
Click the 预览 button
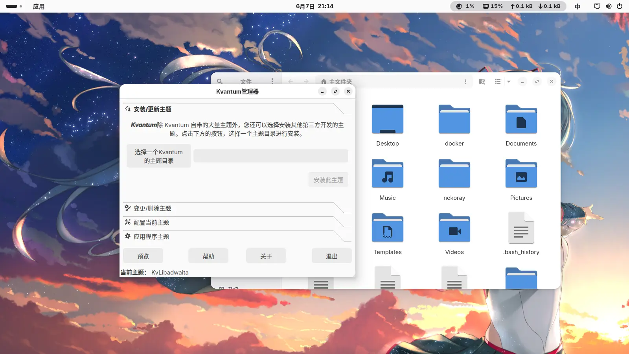(143, 256)
